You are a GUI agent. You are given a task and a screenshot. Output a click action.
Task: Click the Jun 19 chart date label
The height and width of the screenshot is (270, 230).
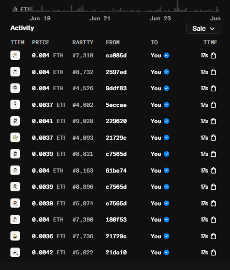pyautogui.click(x=40, y=18)
